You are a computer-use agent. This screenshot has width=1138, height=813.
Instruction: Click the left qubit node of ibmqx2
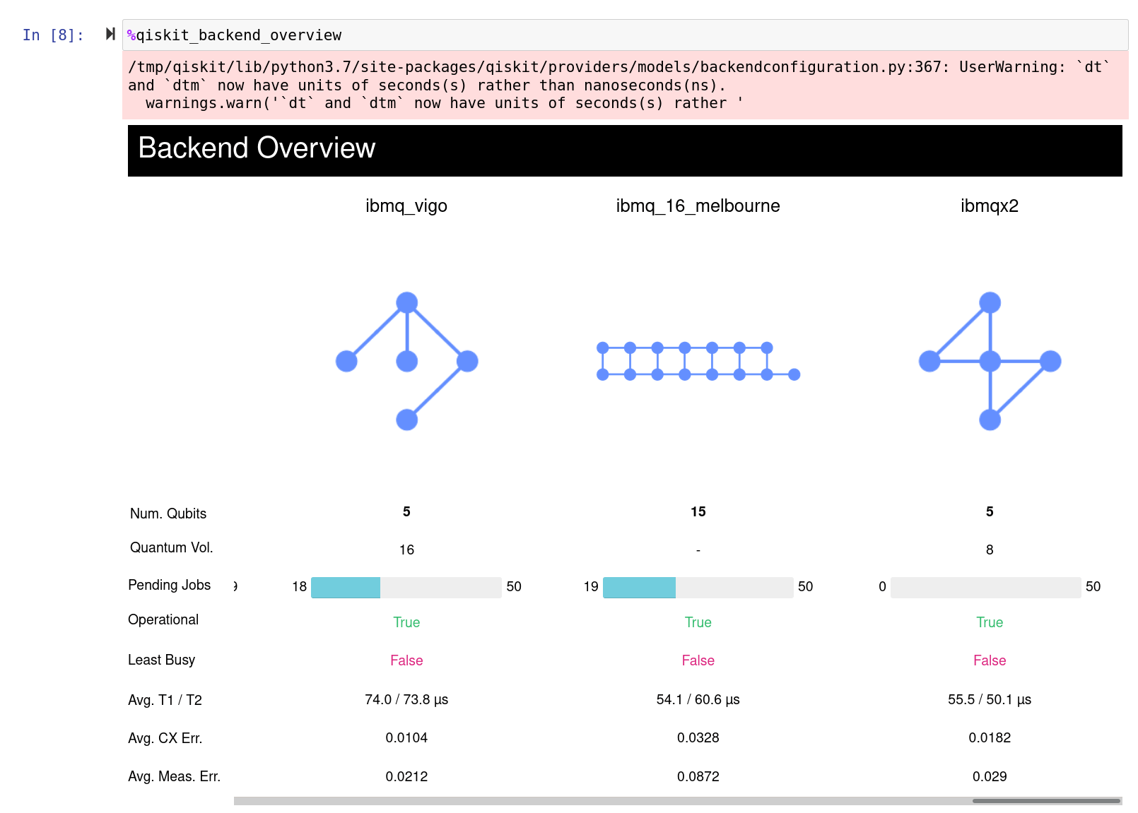pyautogui.click(x=927, y=361)
